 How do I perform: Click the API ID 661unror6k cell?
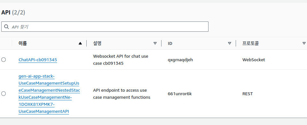point(180,94)
